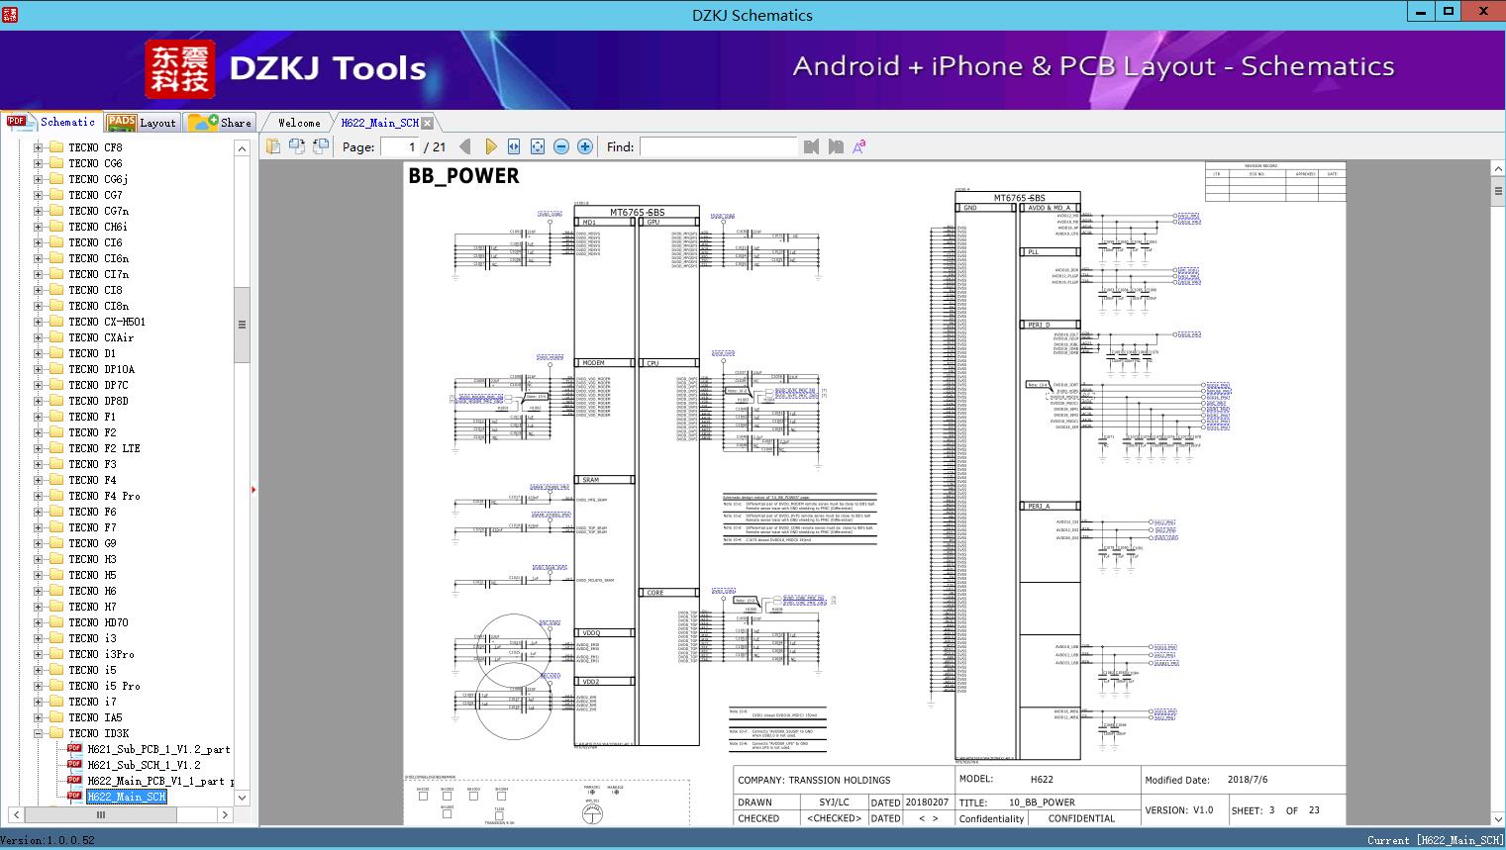
Task: Expand the TECNO i7 folder
Action: point(38,702)
